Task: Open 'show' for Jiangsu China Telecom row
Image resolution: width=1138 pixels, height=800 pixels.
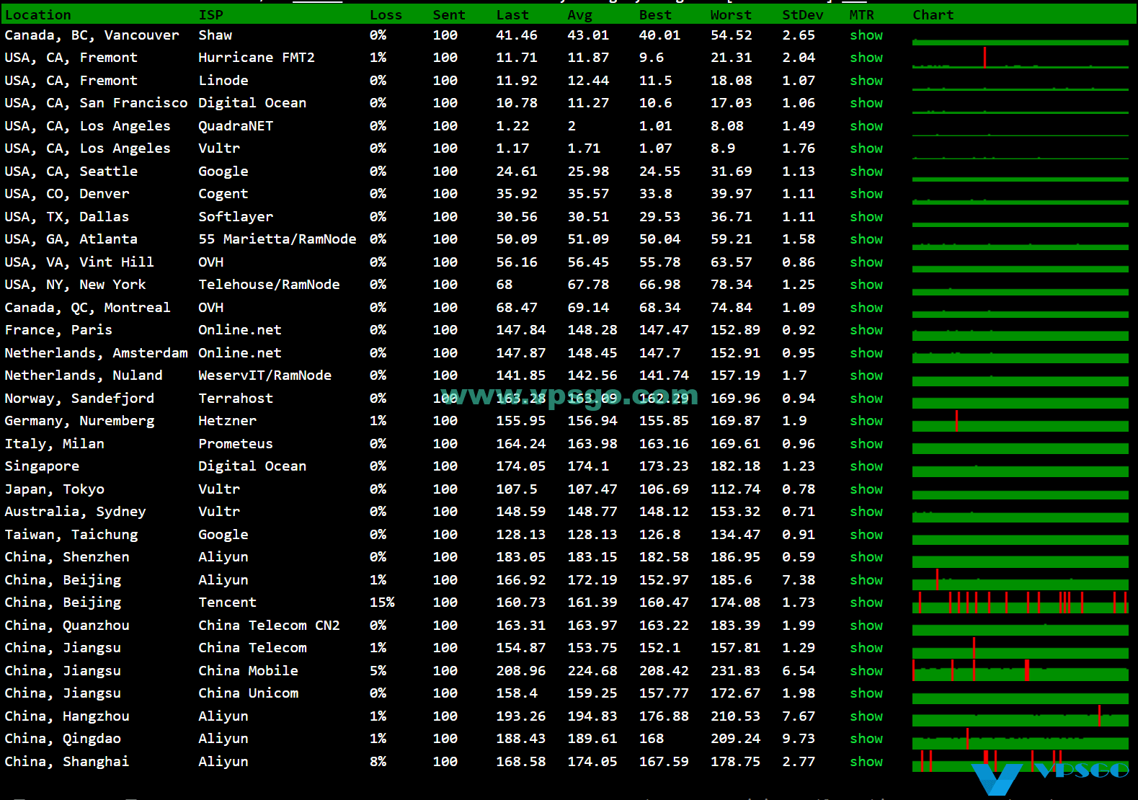Action: click(866, 648)
